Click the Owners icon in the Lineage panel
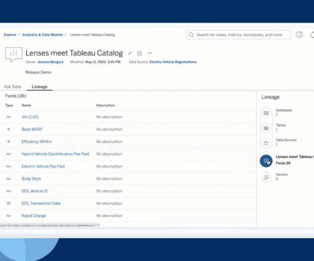 coord(266,177)
